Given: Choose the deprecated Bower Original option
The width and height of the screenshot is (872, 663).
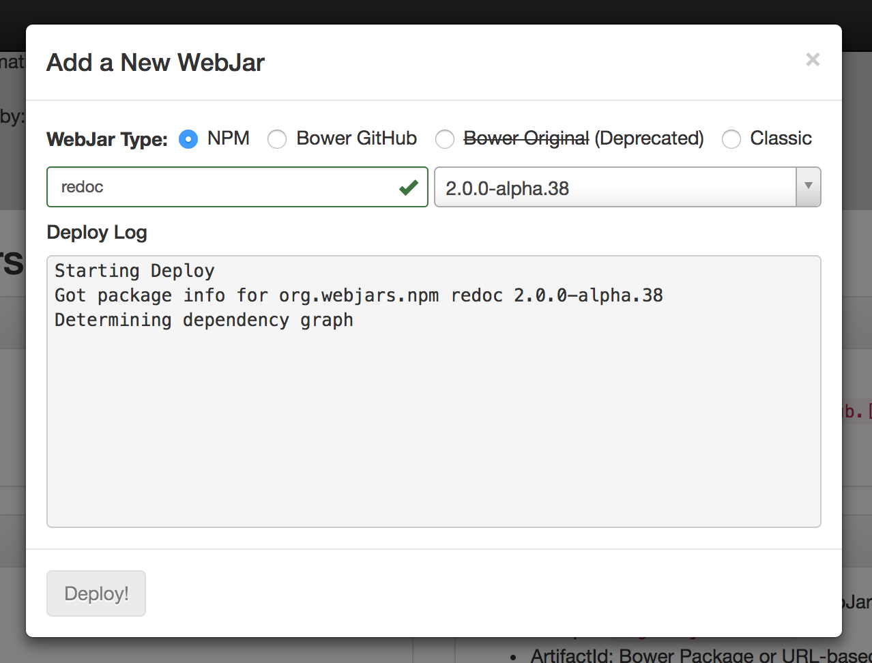Looking at the screenshot, I should (445, 138).
